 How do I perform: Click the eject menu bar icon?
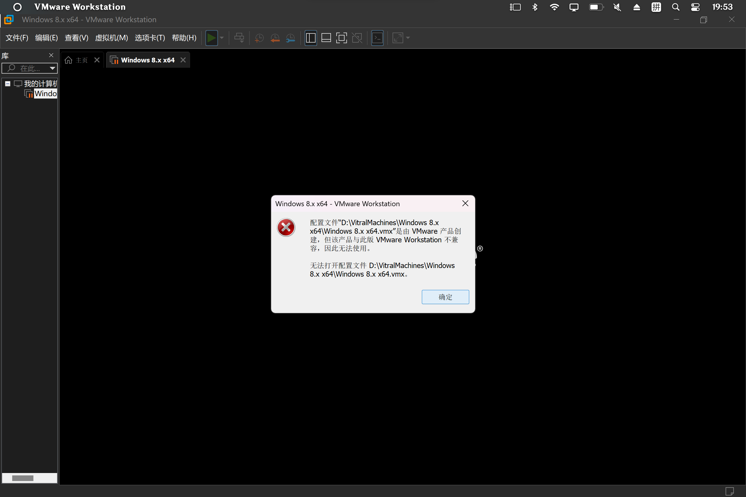point(636,7)
